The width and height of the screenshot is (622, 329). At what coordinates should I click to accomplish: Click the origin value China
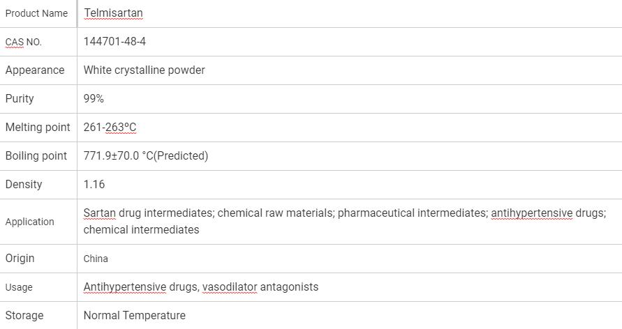coord(96,259)
